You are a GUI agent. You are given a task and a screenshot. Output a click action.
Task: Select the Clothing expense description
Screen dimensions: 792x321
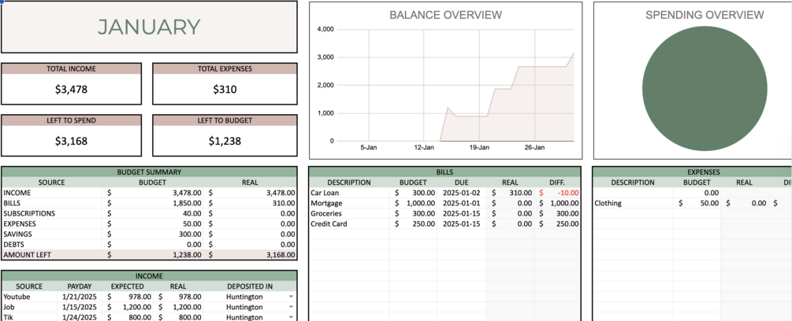pos(608,203)
